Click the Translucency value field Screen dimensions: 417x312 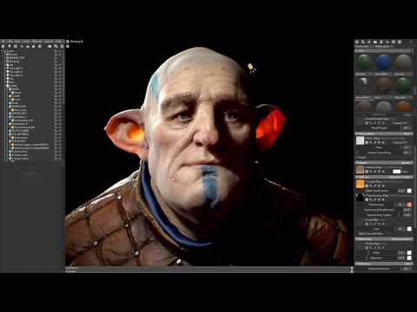pyautogui.click(x=400, y=205)
